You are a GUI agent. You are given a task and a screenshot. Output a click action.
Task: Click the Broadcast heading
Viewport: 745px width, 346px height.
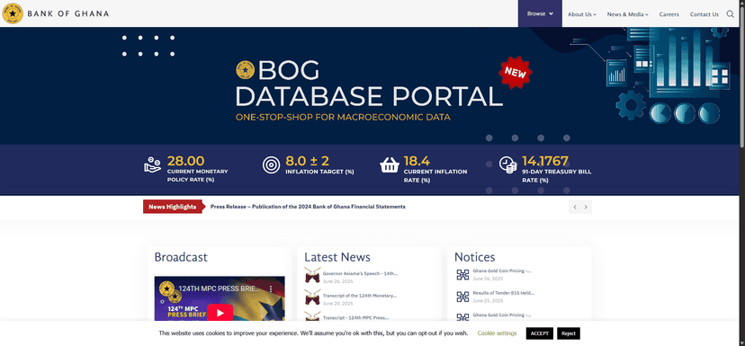click(181, 257)
